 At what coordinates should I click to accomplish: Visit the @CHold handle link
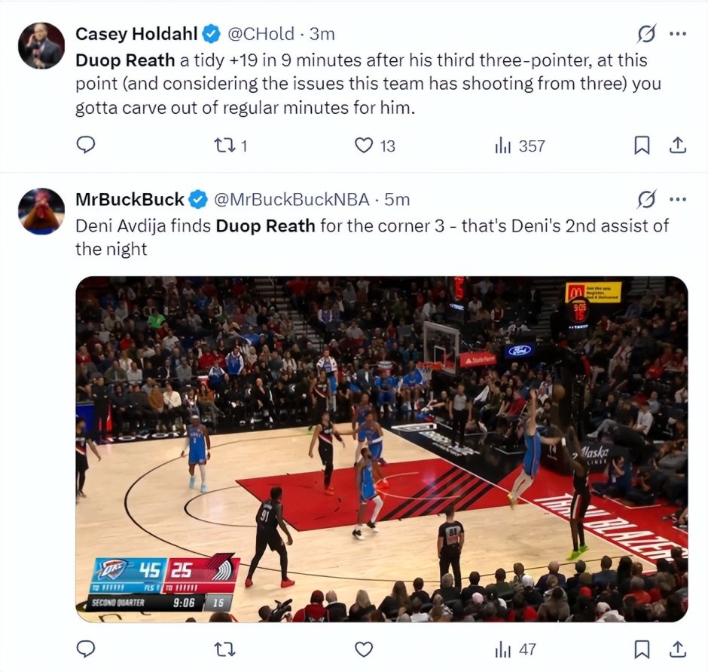(261, 34)
